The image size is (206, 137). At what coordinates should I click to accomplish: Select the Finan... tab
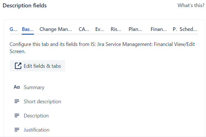[x=159, y=29]
